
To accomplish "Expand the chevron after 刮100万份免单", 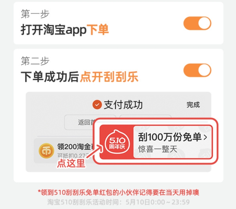I will [205, 137].
